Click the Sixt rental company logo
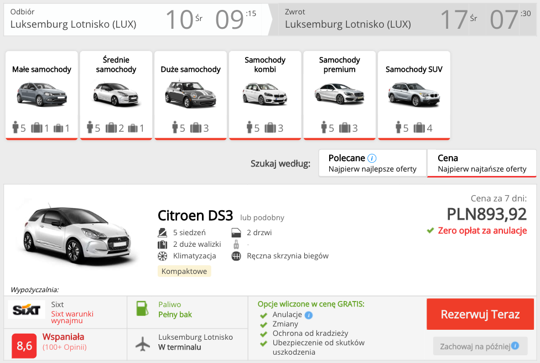 pos(26,309)
